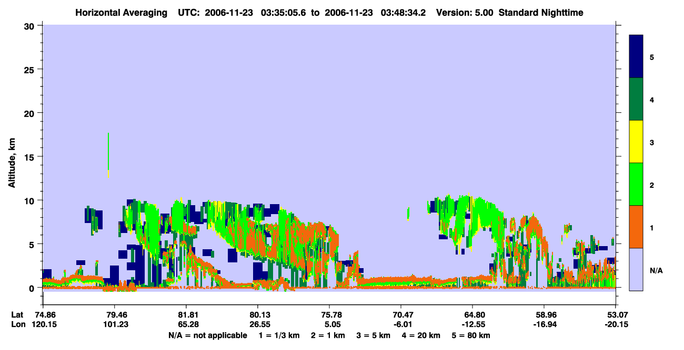The width and height of the screenshot is (684, 350).
Task: Click the lavender N/A colorbar segment
Action: tap(636, 269)
